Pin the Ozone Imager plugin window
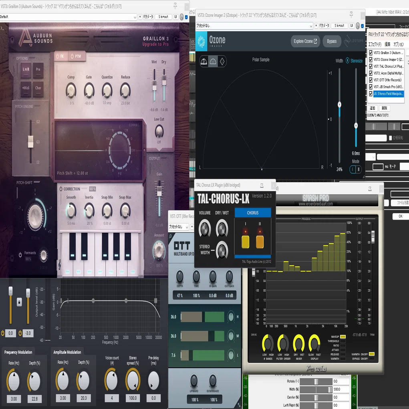 point(351,14)
